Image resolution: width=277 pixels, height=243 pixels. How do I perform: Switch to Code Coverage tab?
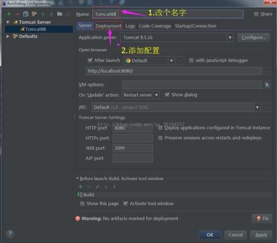coord(155,26)
